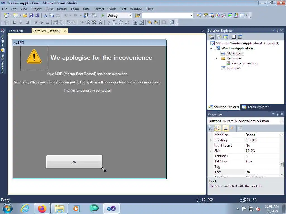Open the Button1 object selector dropdown

(x=282, y=121)
